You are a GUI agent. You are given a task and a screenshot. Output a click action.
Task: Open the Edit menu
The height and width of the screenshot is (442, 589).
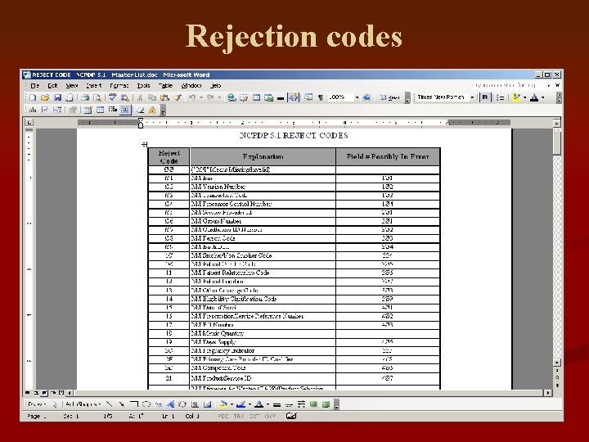(52, 86)
